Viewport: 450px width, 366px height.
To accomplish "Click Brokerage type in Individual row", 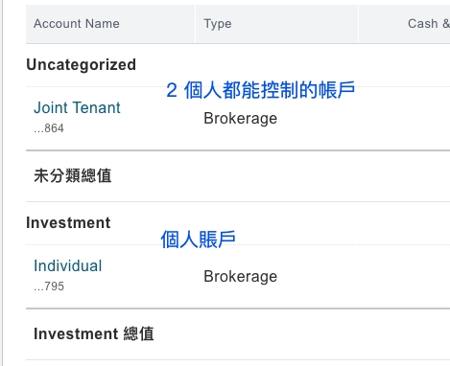I will [241, 276].
